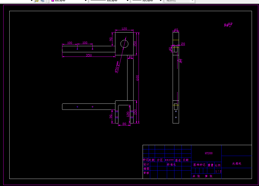Image resolution: width=259 pixels, height=186 pixels.
Task: Select the right hole point on lower arm
Action: pyautogui.click(x=92, y=107)
